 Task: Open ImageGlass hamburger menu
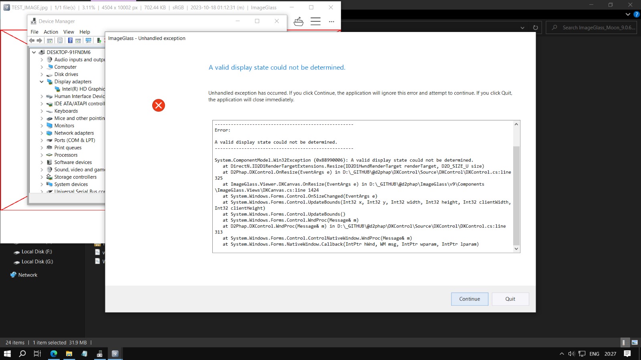(316, 22)
